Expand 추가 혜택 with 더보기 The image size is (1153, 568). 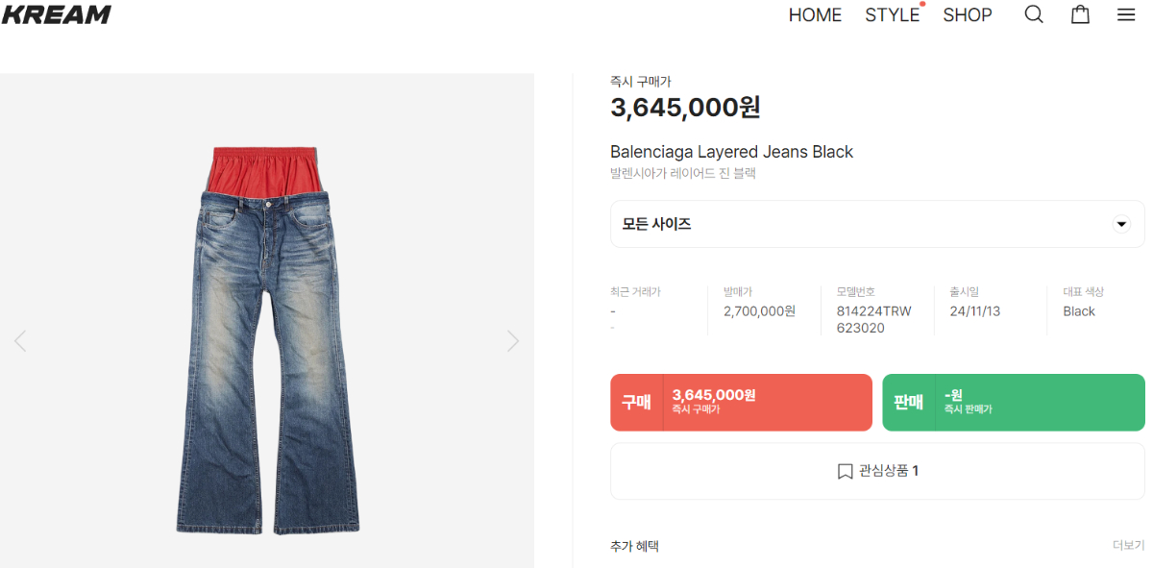tap(1128, 545)
